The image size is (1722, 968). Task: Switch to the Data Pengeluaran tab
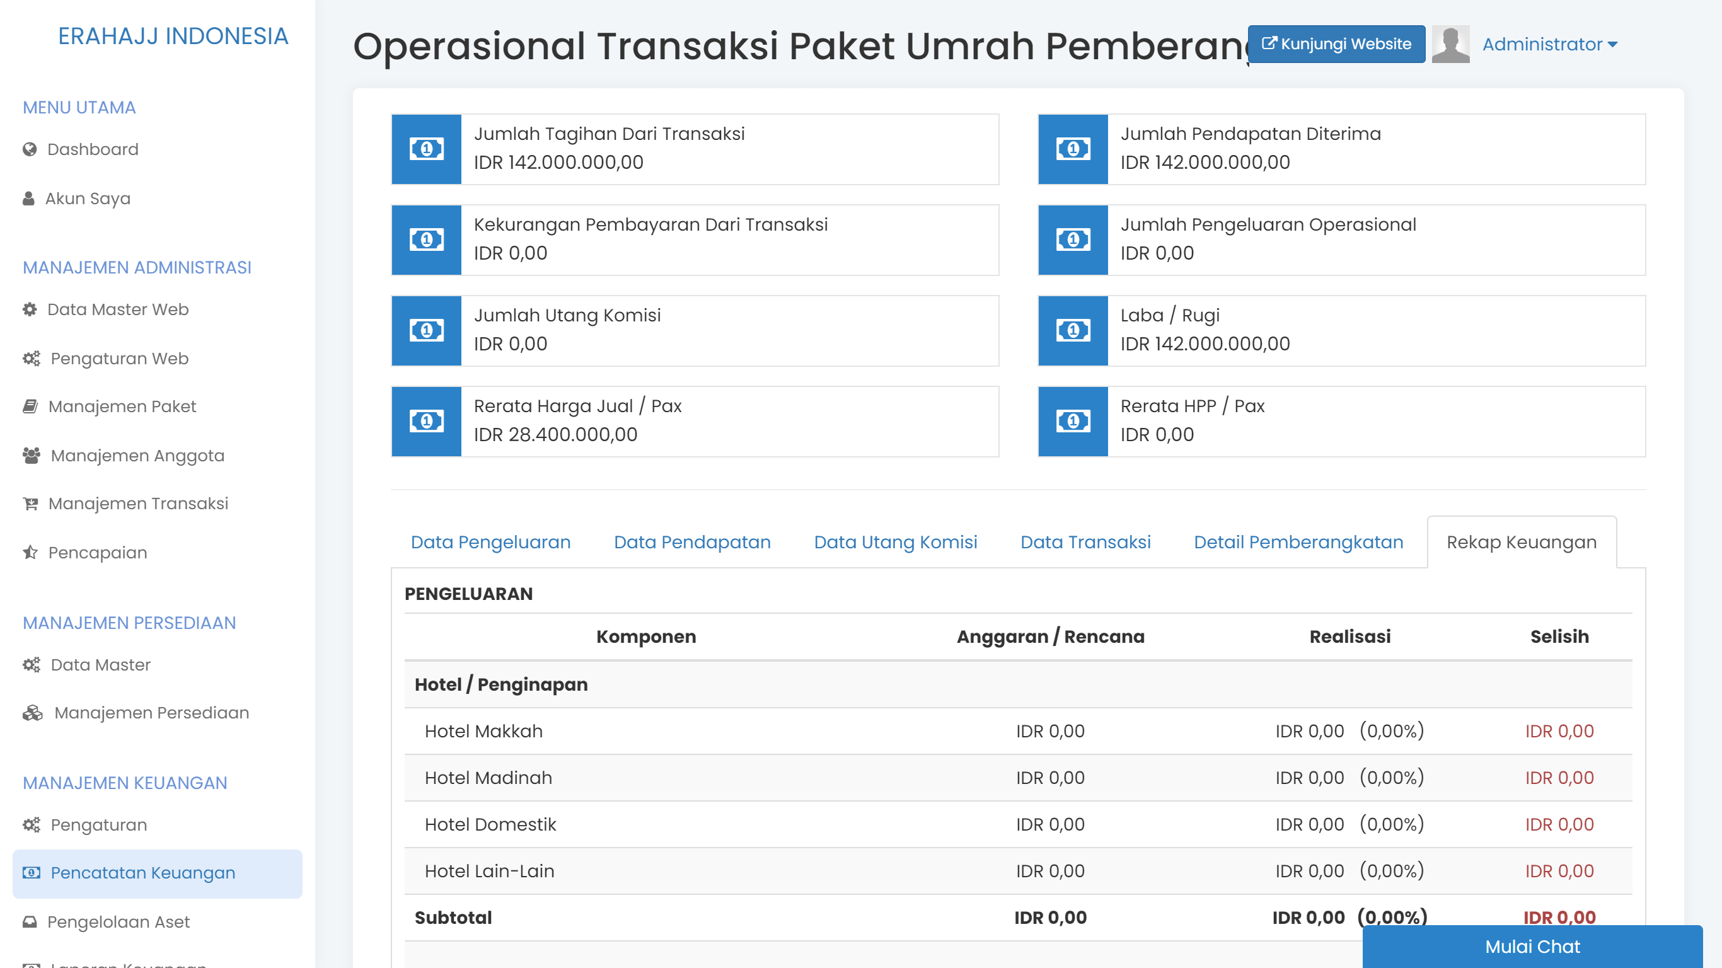490,542
